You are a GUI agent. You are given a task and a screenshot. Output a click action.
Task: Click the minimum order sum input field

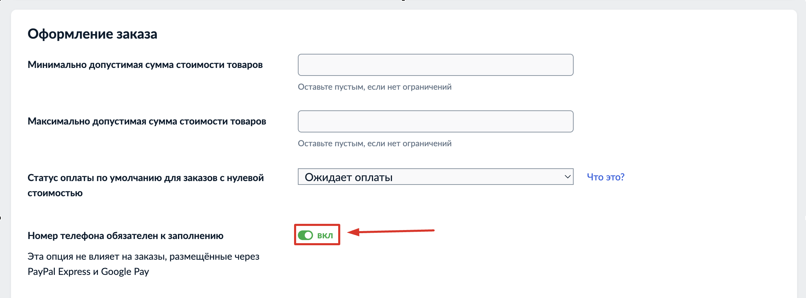pyautogui.click(x=435, y=65)
